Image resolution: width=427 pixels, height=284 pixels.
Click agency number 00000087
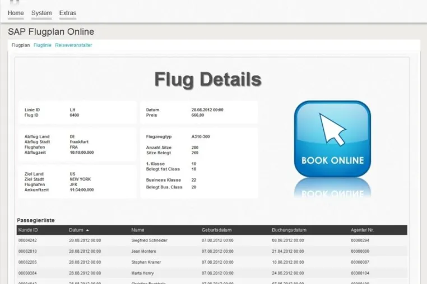360,262
